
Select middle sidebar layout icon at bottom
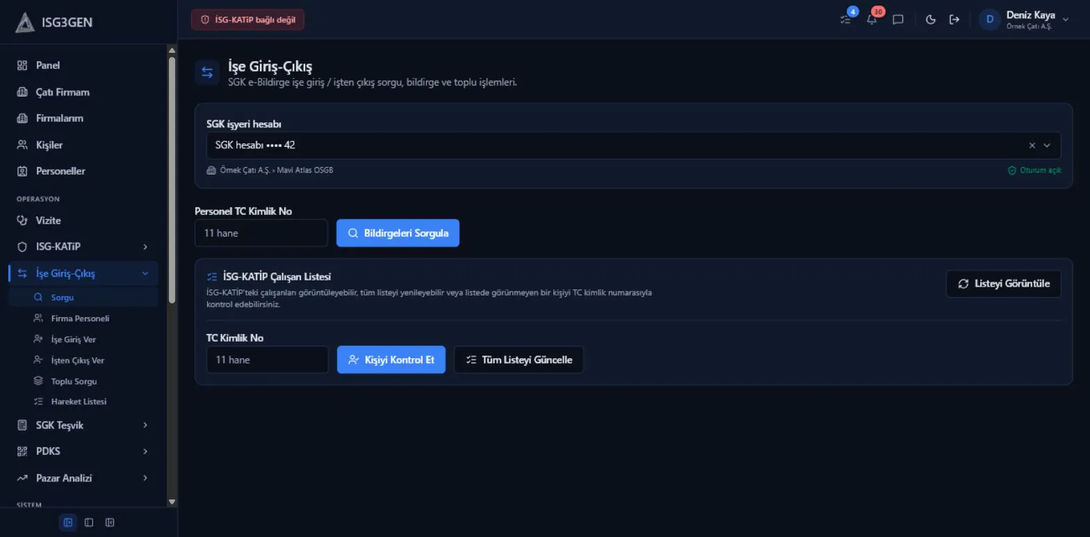tap(89, 522)
